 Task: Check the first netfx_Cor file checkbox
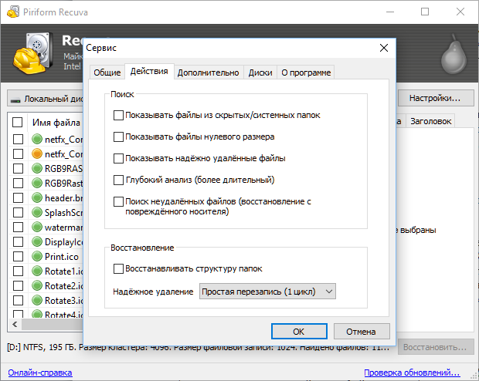[x=18, y=139]
